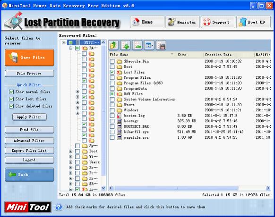Open the view mode dropdown icon
The width and height of the screenshot is (275, 217).
click(149, 45)
